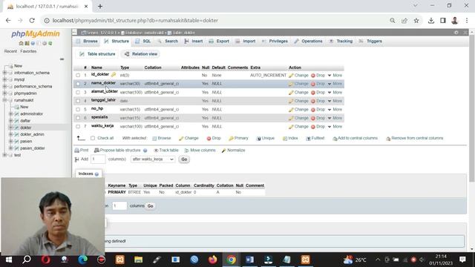Viewport: 475px width, 267px height.
Task: Open More dropdown for id_dokter row
Action: [335, 76]
